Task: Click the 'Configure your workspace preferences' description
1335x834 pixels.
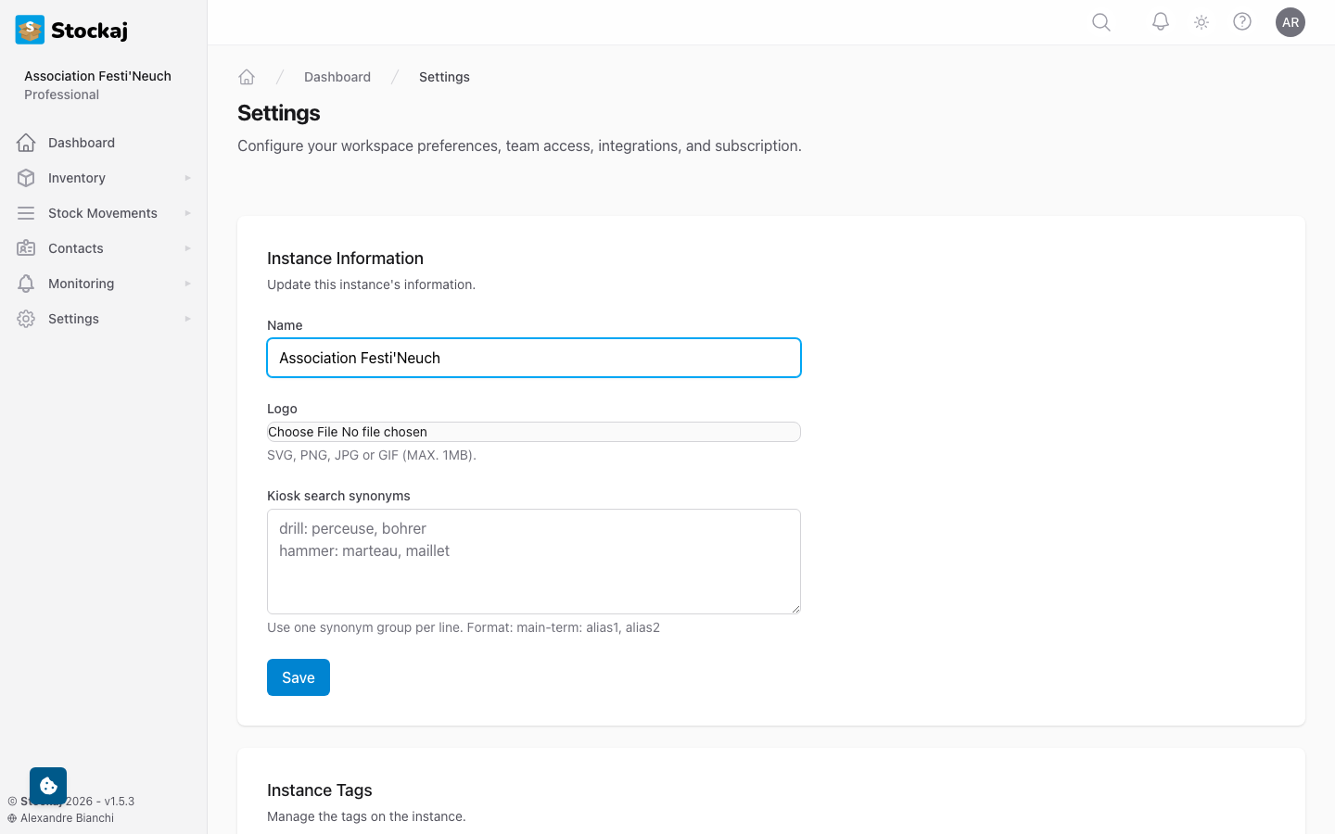Action: click(x=519, y=145)
